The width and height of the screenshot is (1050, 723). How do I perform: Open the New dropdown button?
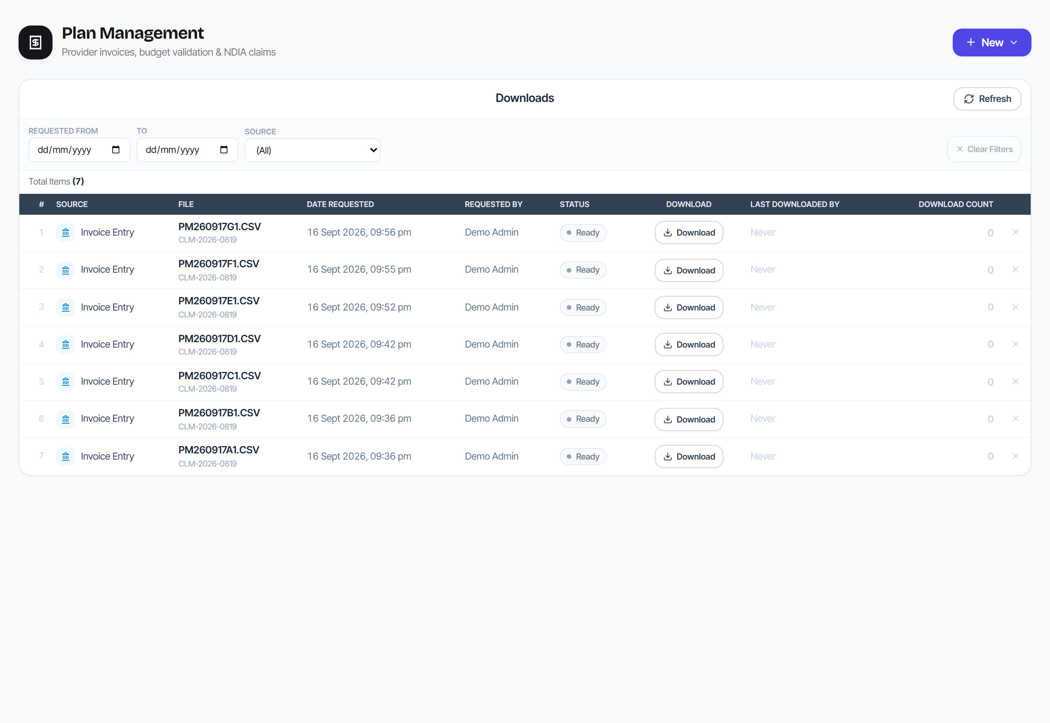tap(992, 42)
